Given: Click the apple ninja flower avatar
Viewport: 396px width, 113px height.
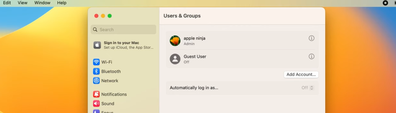Looking at the screenshot, I should click(175, 41).
